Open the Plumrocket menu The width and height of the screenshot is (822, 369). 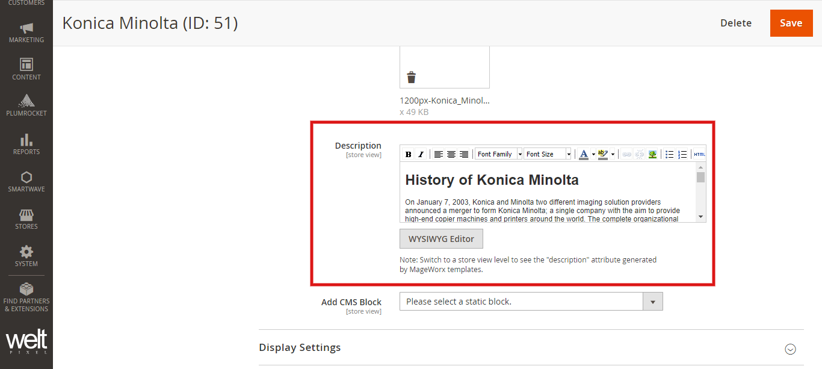(26, 105)
